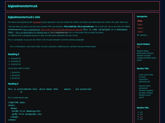Click the "Heading 2" heading

pyautogui.click(x=13, y=54)
